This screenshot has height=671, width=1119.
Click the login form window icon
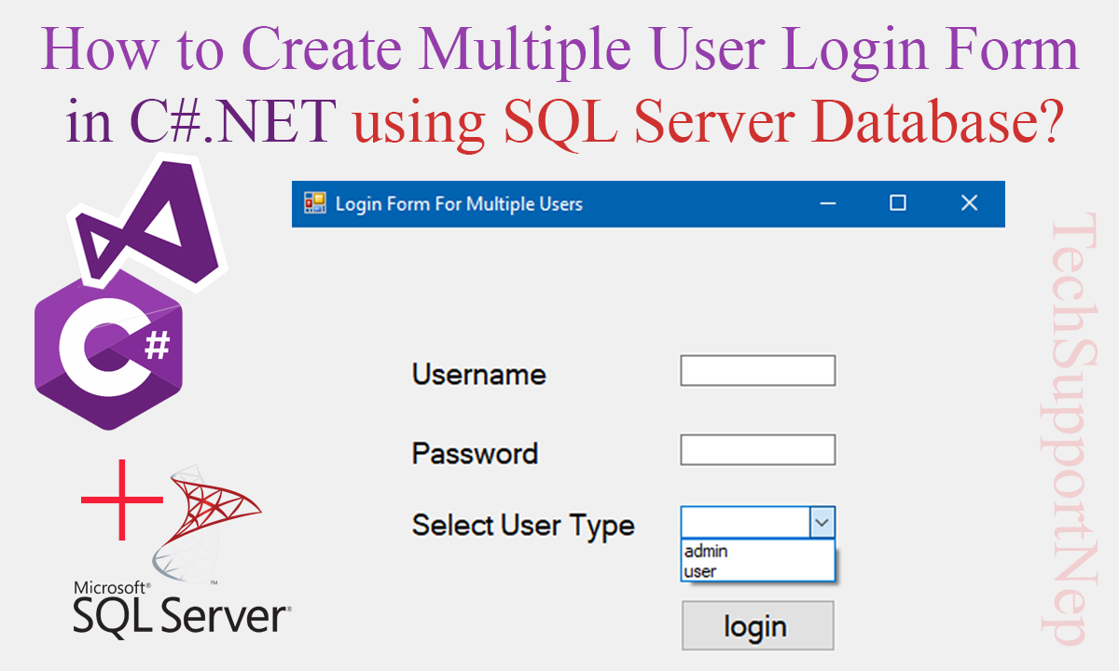click(x=315, y=203)
